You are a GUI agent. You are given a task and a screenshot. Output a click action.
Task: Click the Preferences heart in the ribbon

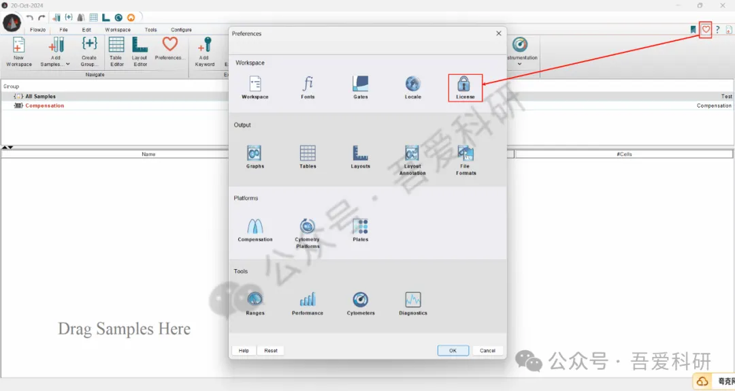(x=169, y=48)
